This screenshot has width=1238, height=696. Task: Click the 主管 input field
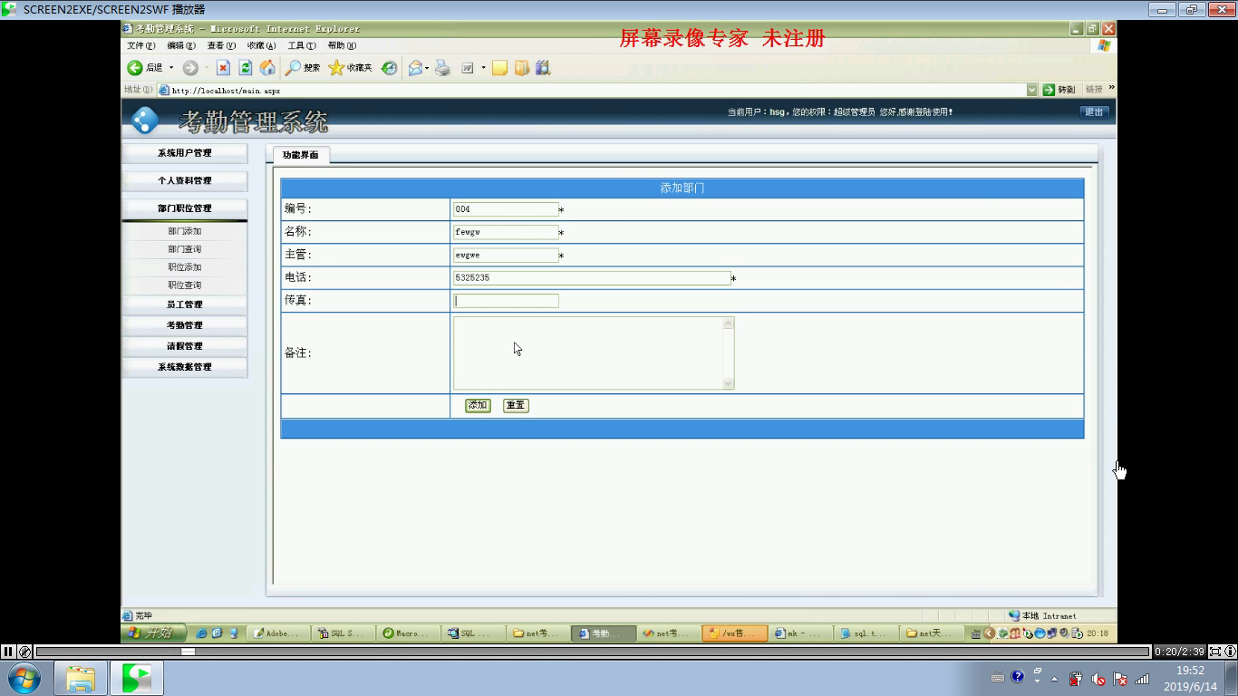pos(506,256)
